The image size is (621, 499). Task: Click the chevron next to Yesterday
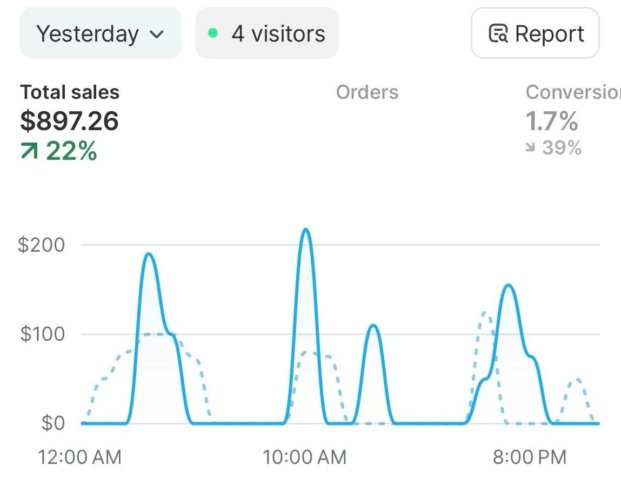[156, 35]
